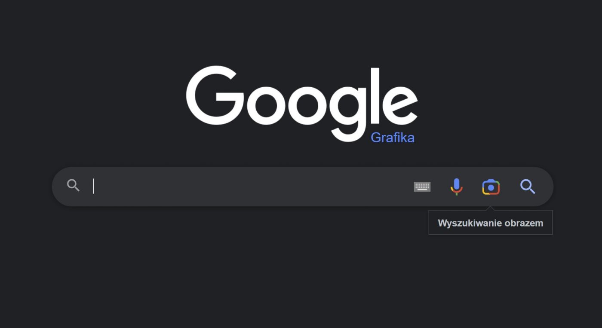Click the search bar between cursor and keyboard icon
Viewport: 602px width, 328px height.
[x=254, y=187]
